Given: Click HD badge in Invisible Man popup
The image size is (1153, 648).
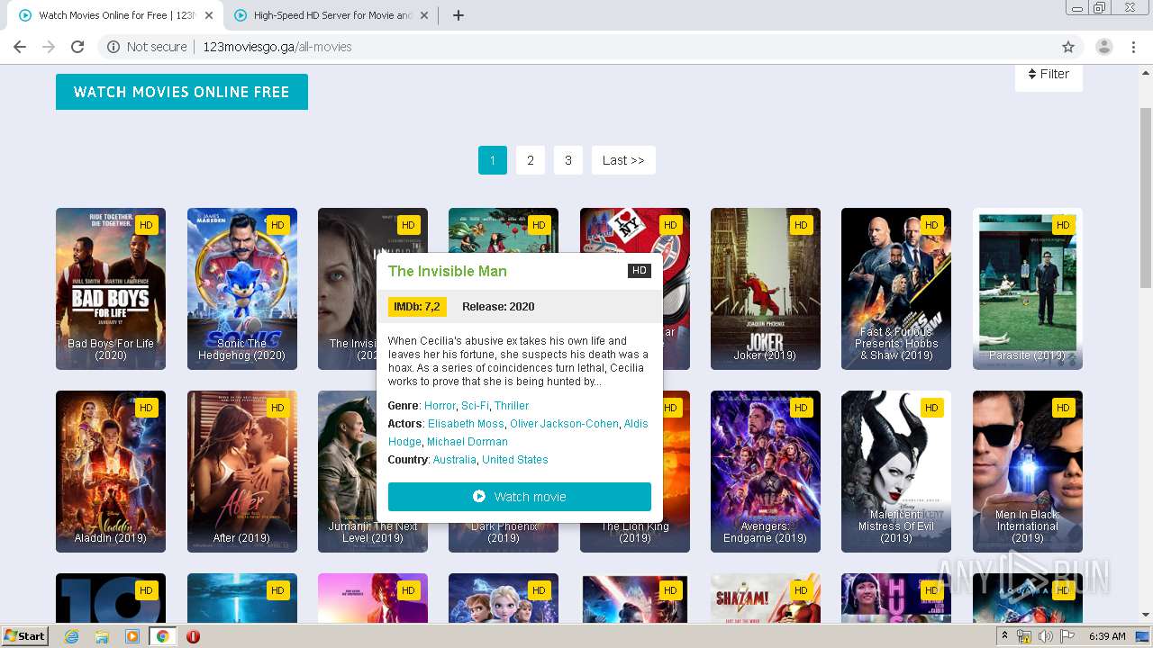Looking at the screenshot, I should click(640, 271).
